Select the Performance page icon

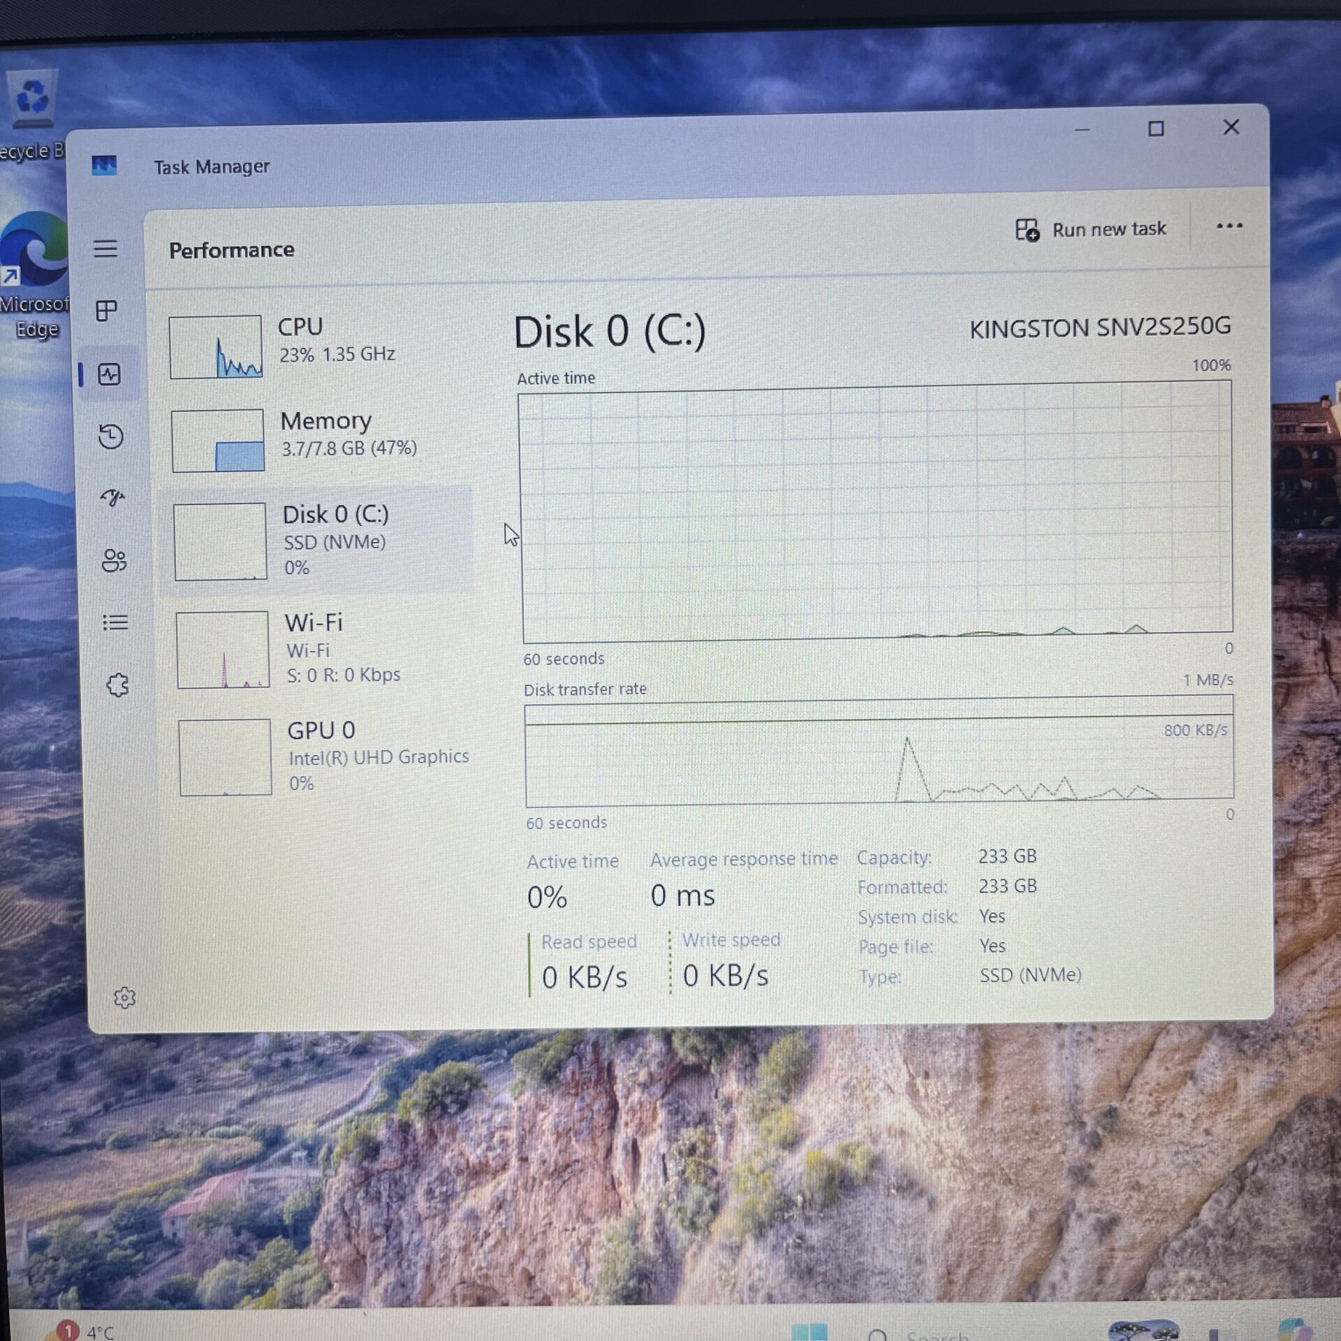pyautogui.click(x=109, y=374)
